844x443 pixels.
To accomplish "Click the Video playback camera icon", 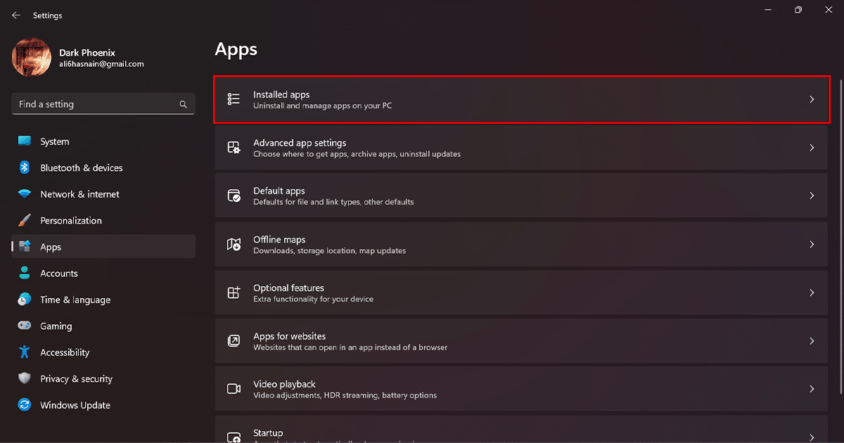I will coord(234,389).
